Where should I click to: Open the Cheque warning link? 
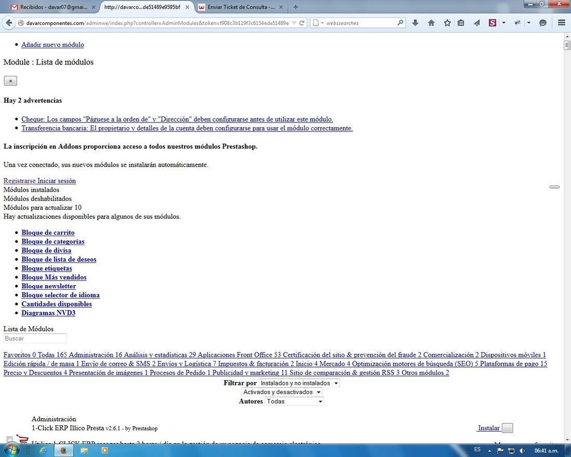tap(177, 119)
